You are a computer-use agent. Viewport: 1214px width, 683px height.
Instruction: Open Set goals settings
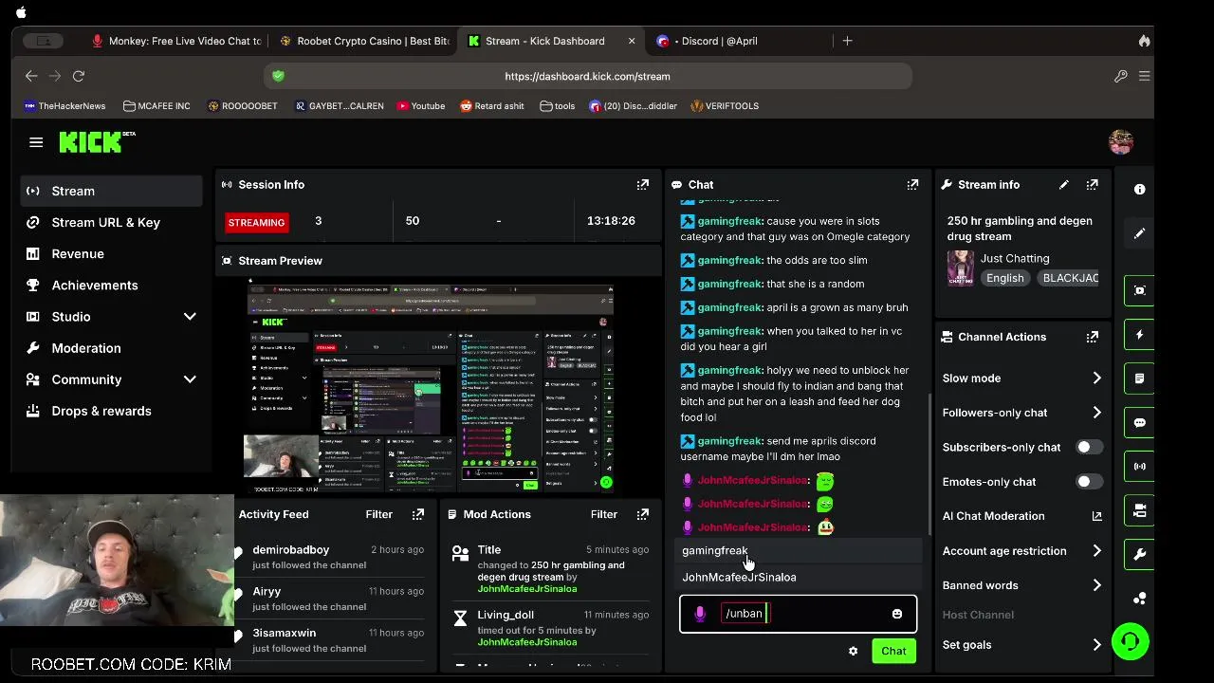coord(1021,645)
